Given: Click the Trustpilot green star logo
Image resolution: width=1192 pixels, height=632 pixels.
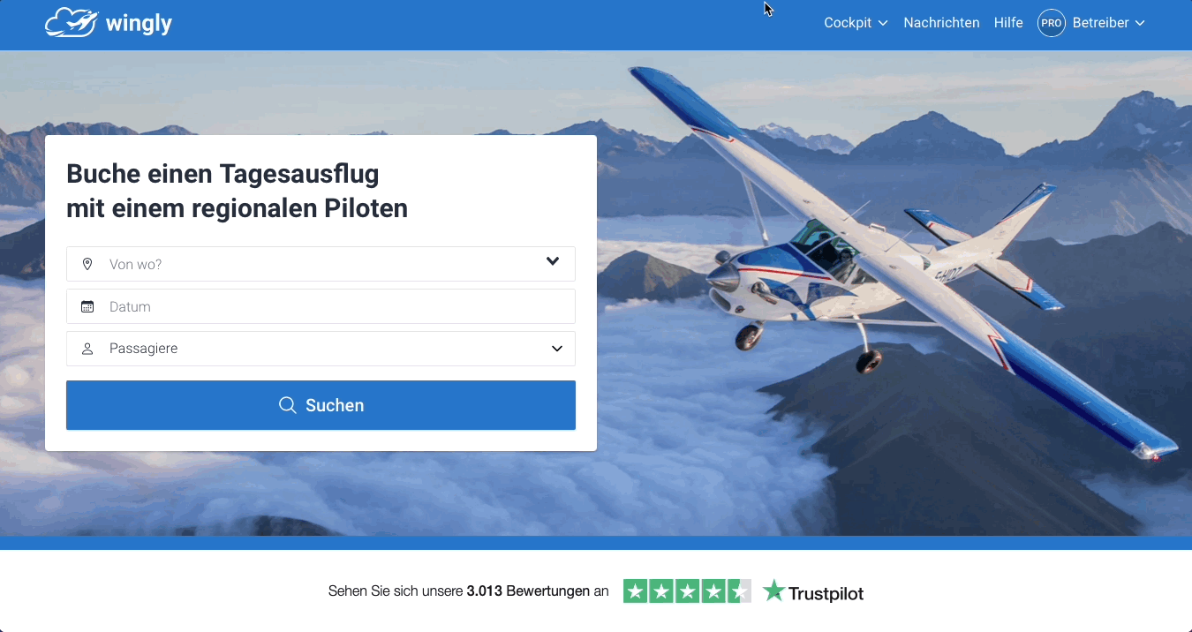Looking at the screenshot, I should point(774,591).
